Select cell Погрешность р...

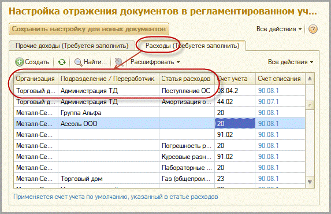(187, 146)
